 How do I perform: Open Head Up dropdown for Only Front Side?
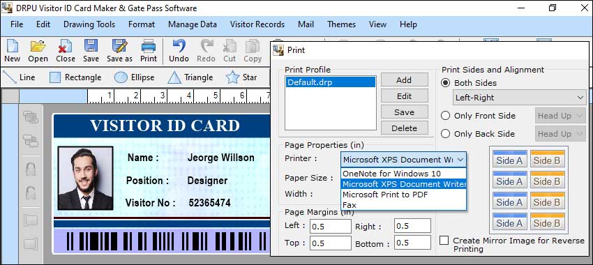pyautogui.click(x=560, y=116)
